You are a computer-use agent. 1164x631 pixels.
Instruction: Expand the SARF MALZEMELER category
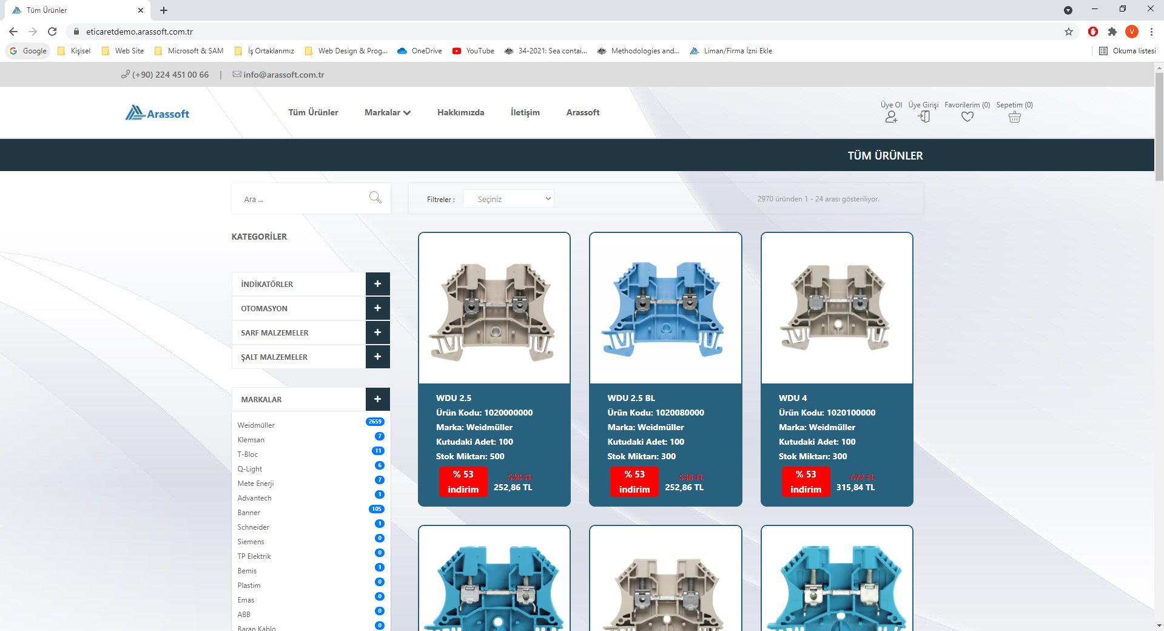(377, 332)
